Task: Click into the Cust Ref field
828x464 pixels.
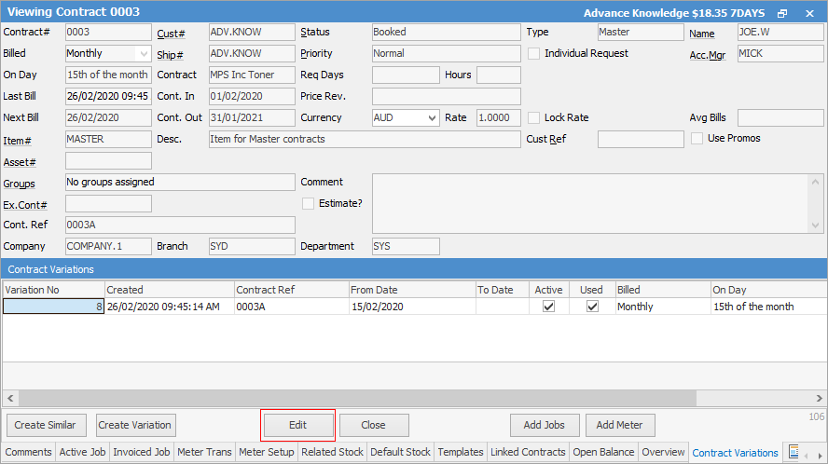Action: (640, 140)
